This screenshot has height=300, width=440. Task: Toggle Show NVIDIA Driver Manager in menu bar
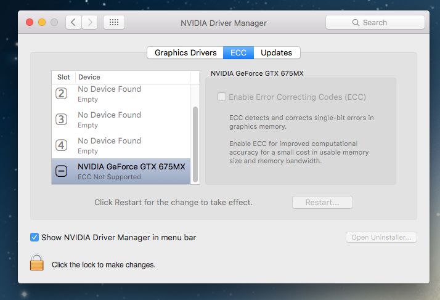click(x=35, y=237)
